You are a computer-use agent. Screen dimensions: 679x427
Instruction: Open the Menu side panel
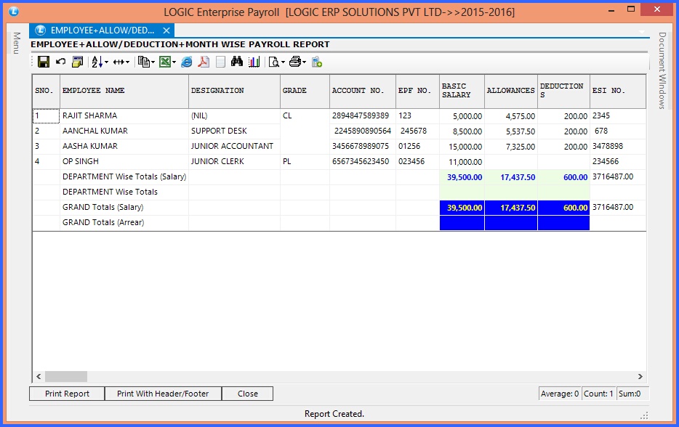tap(17, 44)
